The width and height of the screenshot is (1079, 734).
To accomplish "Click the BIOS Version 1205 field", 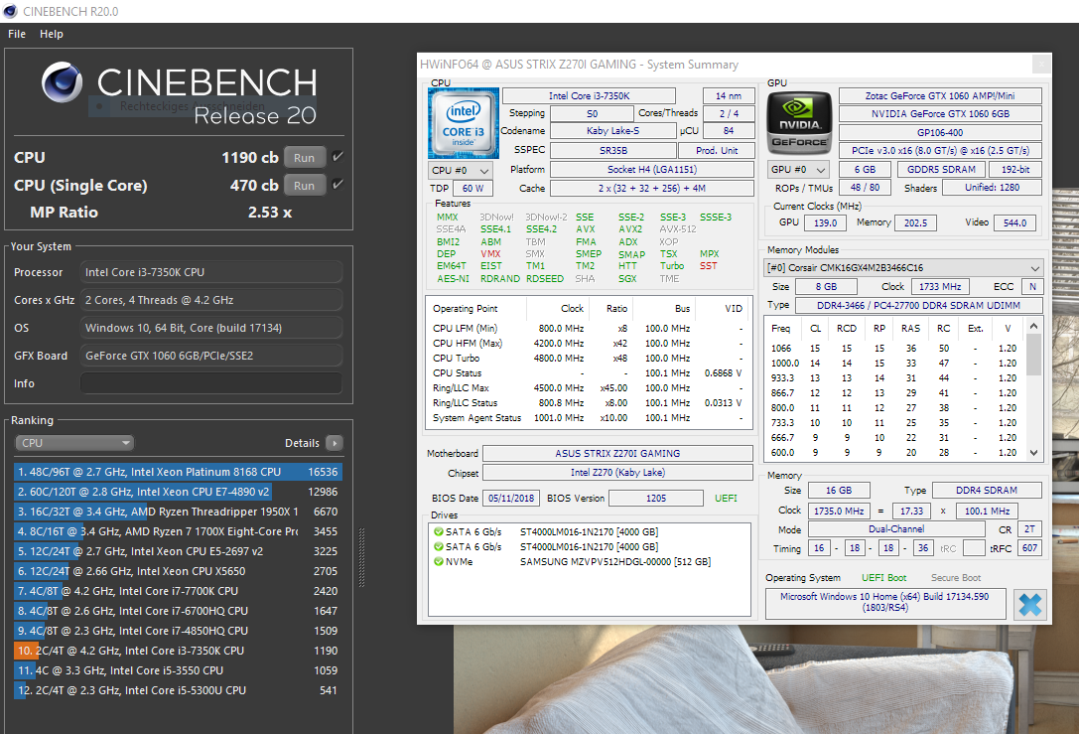I will [656, 498].
